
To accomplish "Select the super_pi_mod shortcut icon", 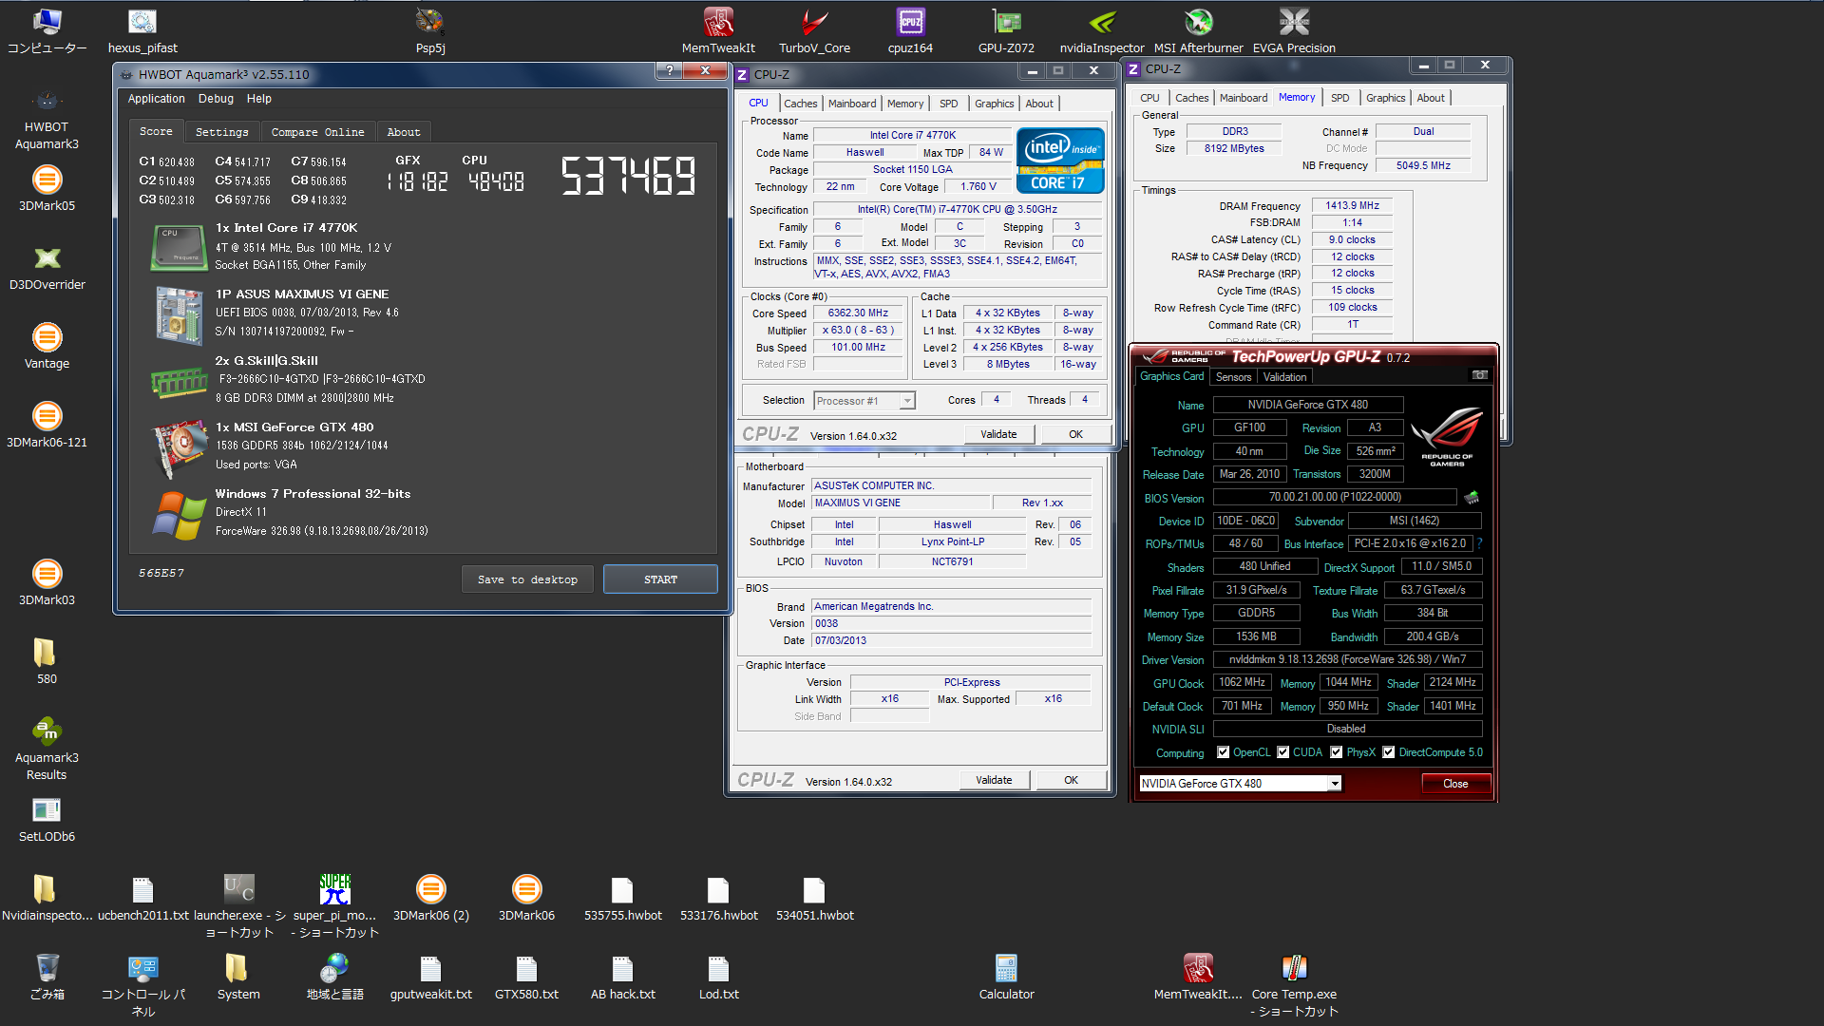I will tap(334, 905).
